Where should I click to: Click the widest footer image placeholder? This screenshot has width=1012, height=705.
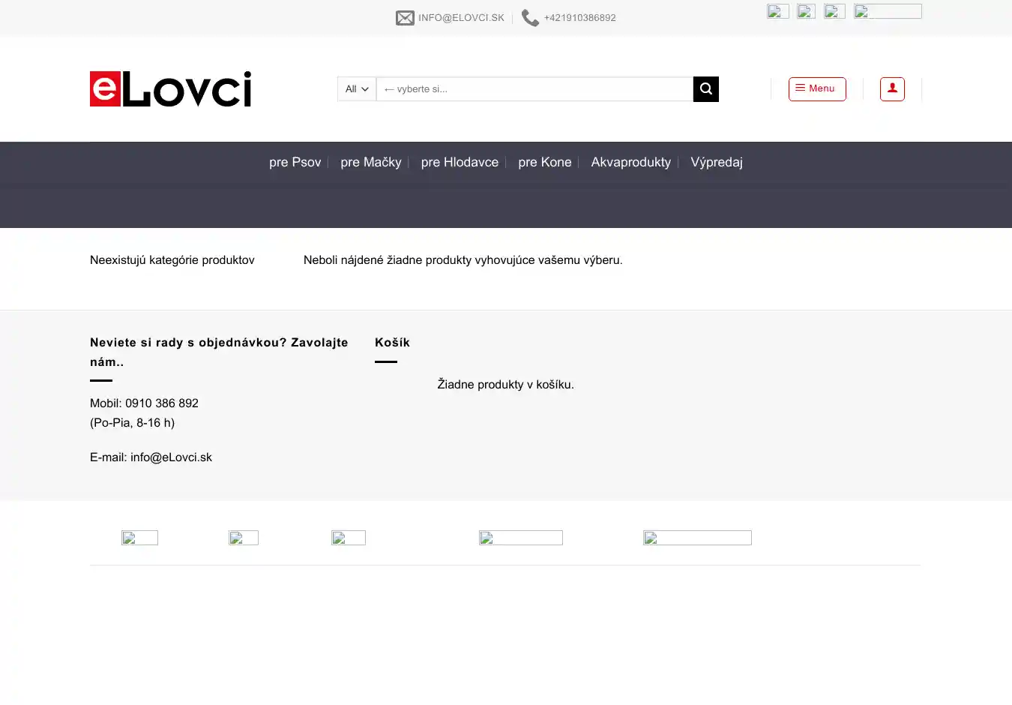click(697, 538)
